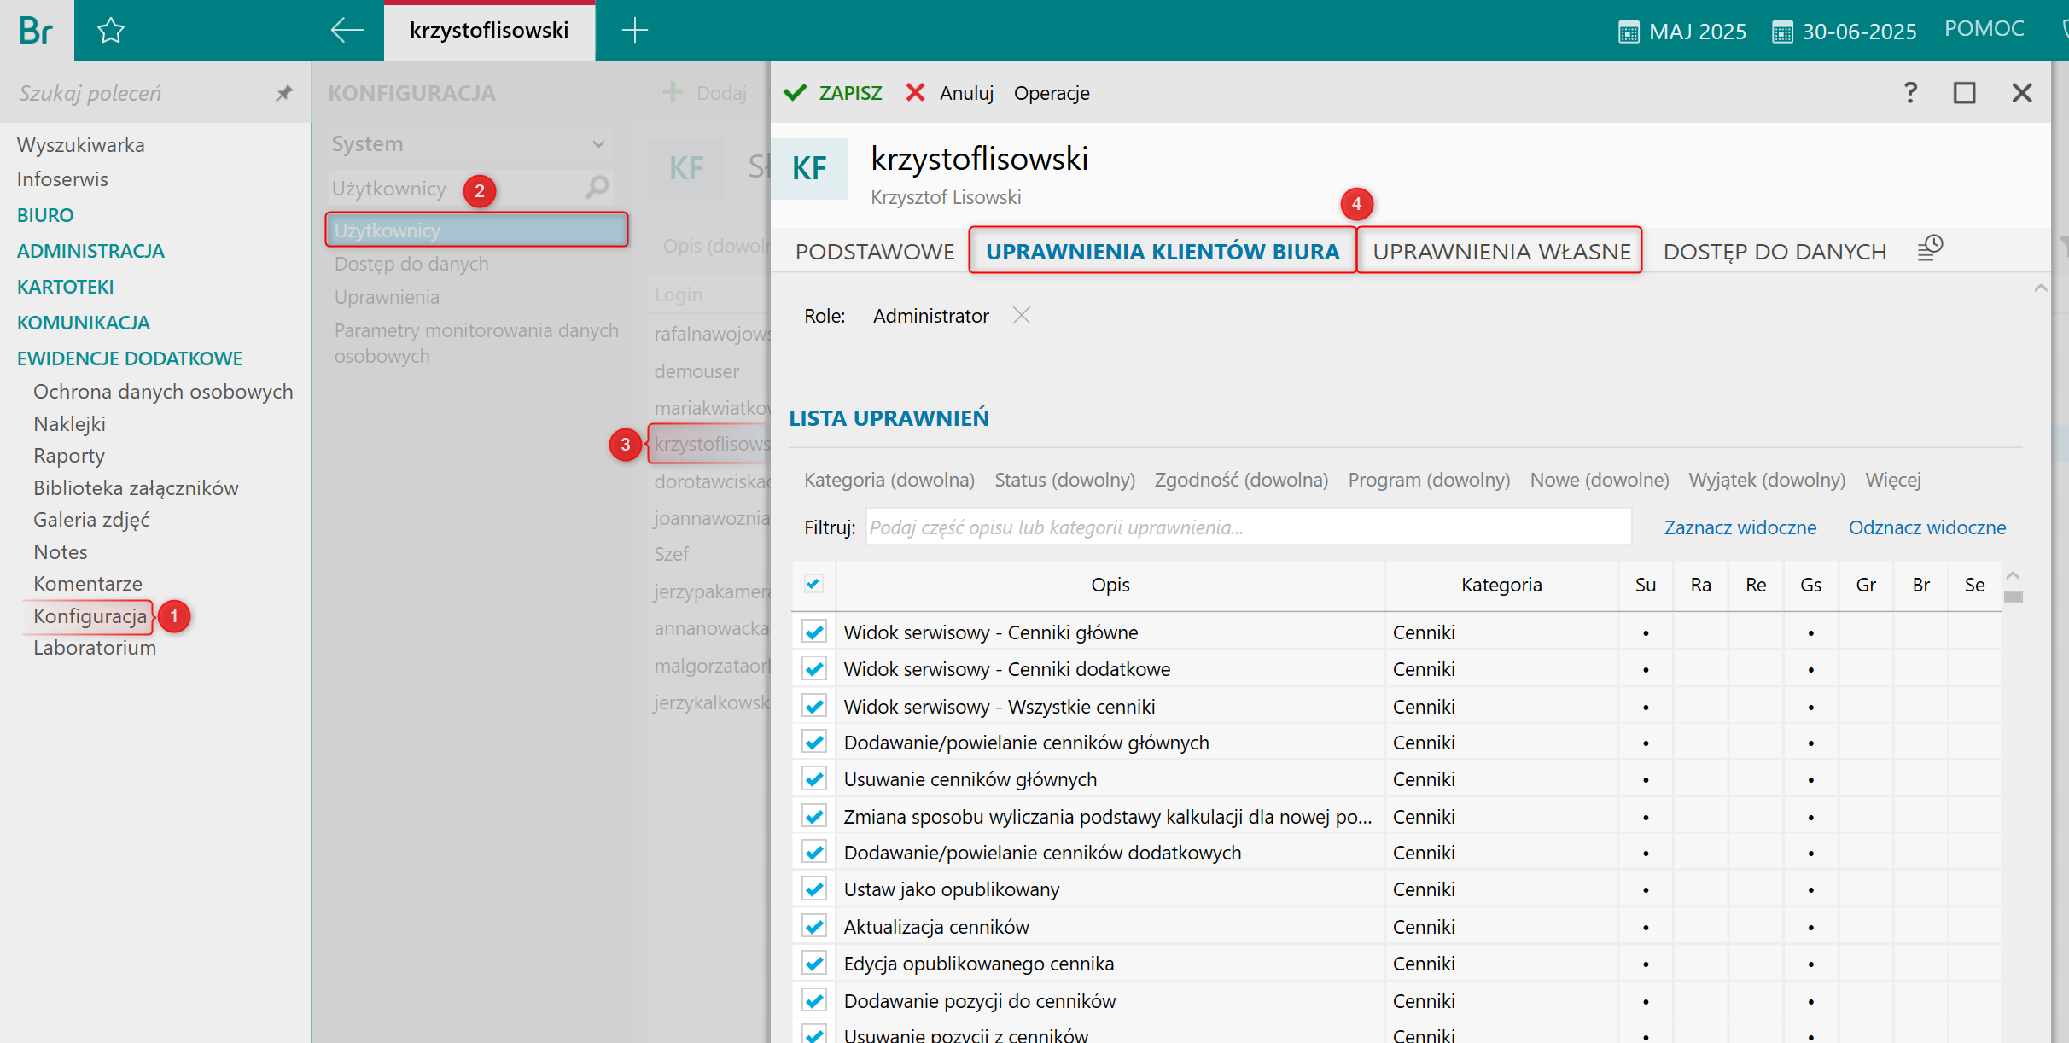Open the history icon next to Dostęp do danych
The image size is (2069, 1043).
point(1930,249)
